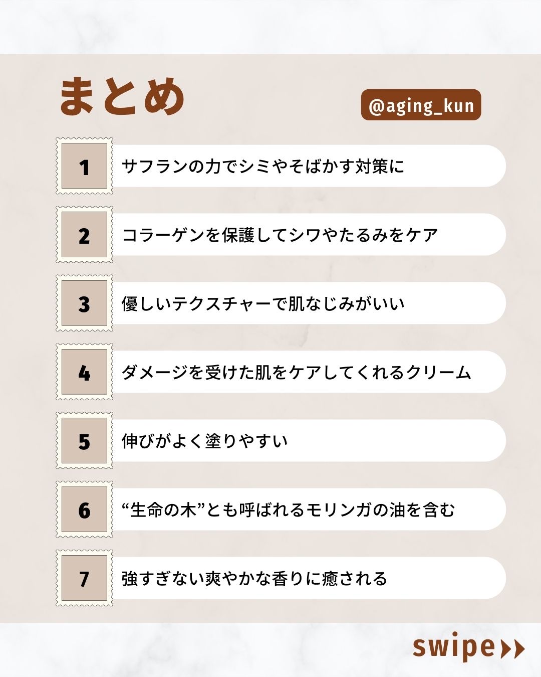Select the サフランの力でシミやそばかす対策に item
The height and width of the screenshot is (677, 541).
(x=263, y=166)
